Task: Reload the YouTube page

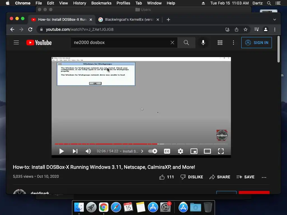Action: (30, 29)
